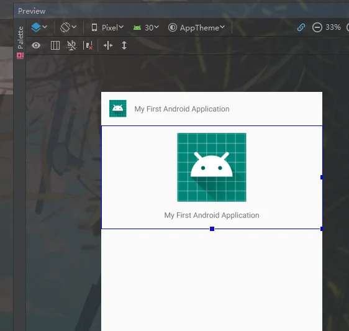
Task: Open the Pixel device selector dropdown
Action: (107, 27)
